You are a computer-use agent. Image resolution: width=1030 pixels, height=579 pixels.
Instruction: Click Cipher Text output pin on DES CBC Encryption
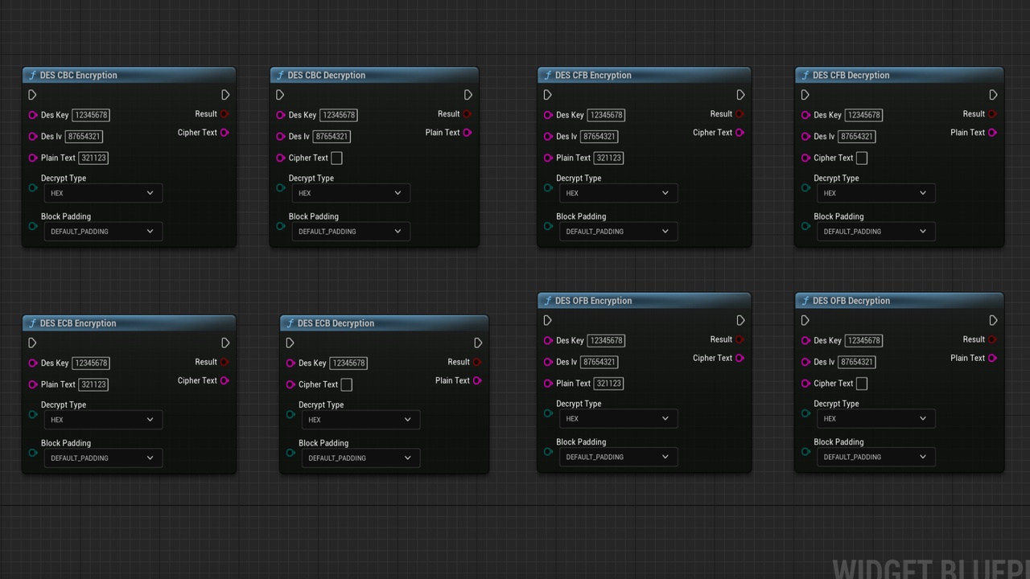click(x=225, y=133)
